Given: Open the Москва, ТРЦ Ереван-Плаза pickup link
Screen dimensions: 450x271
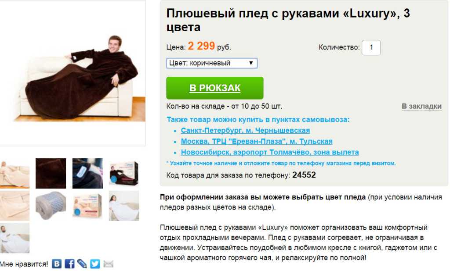Looking at the screenshot, I should click(x=257, y=141).
